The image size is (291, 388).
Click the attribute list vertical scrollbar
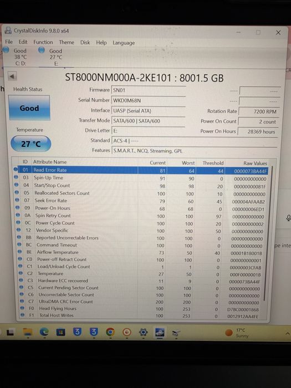(x=269, y=233)
